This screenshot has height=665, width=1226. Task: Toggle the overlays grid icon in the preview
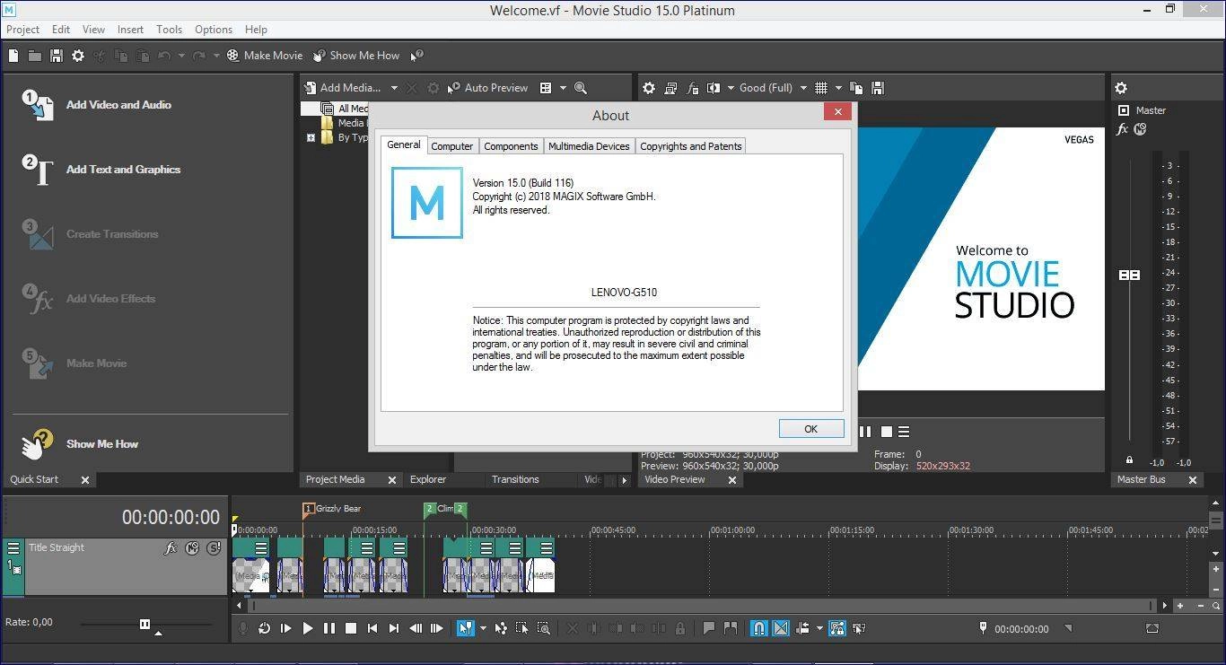[x=821, y=88]
